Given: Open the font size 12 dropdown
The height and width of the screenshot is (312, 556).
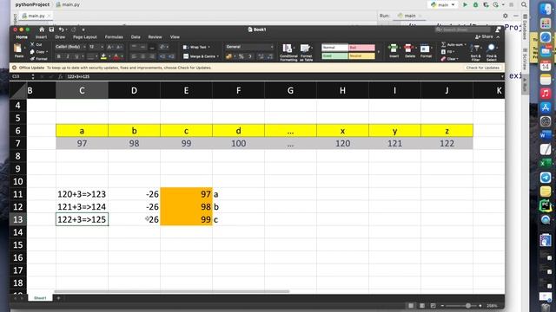Looking at the screenshot, I should [x=103, y=47].
